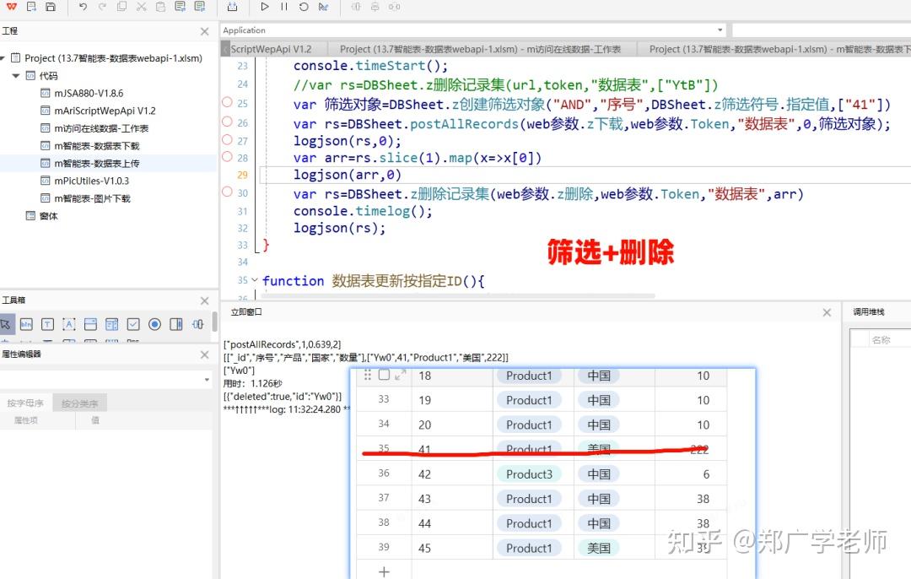The image size is (911, 579).
Task: Select the radio button control tool
Action: coord(154,324)
